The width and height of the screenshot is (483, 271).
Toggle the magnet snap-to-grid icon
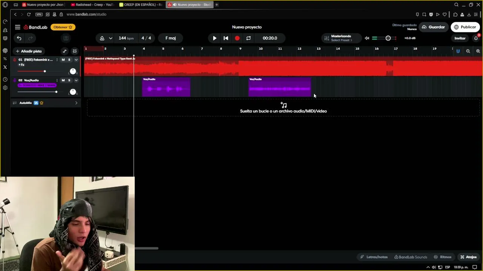(x=458, y=51)
